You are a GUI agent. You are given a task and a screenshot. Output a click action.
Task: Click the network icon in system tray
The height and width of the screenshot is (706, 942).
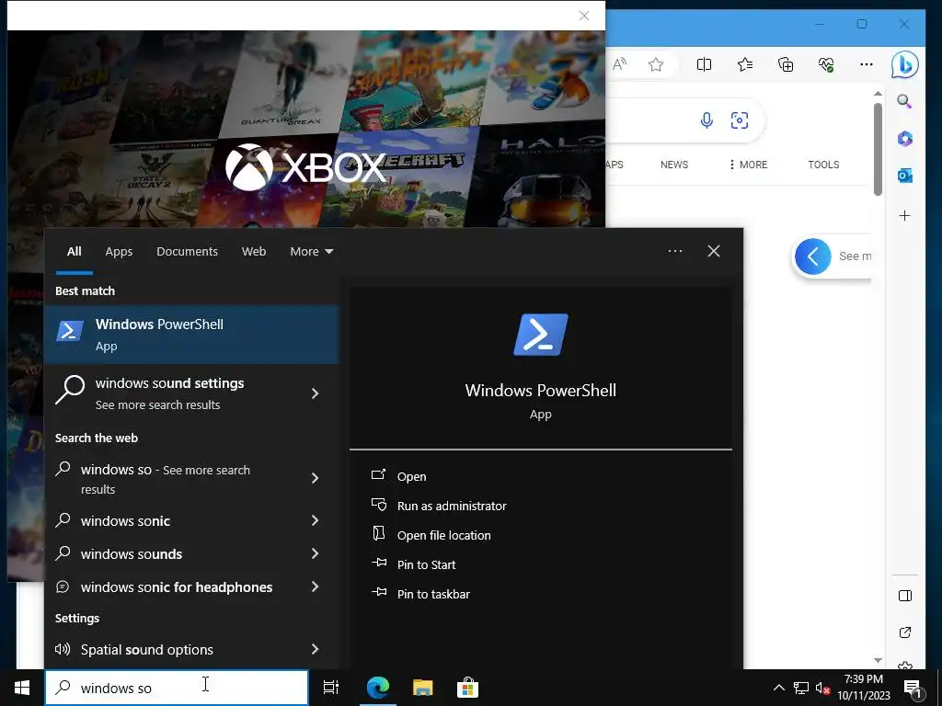pos(801,688)
